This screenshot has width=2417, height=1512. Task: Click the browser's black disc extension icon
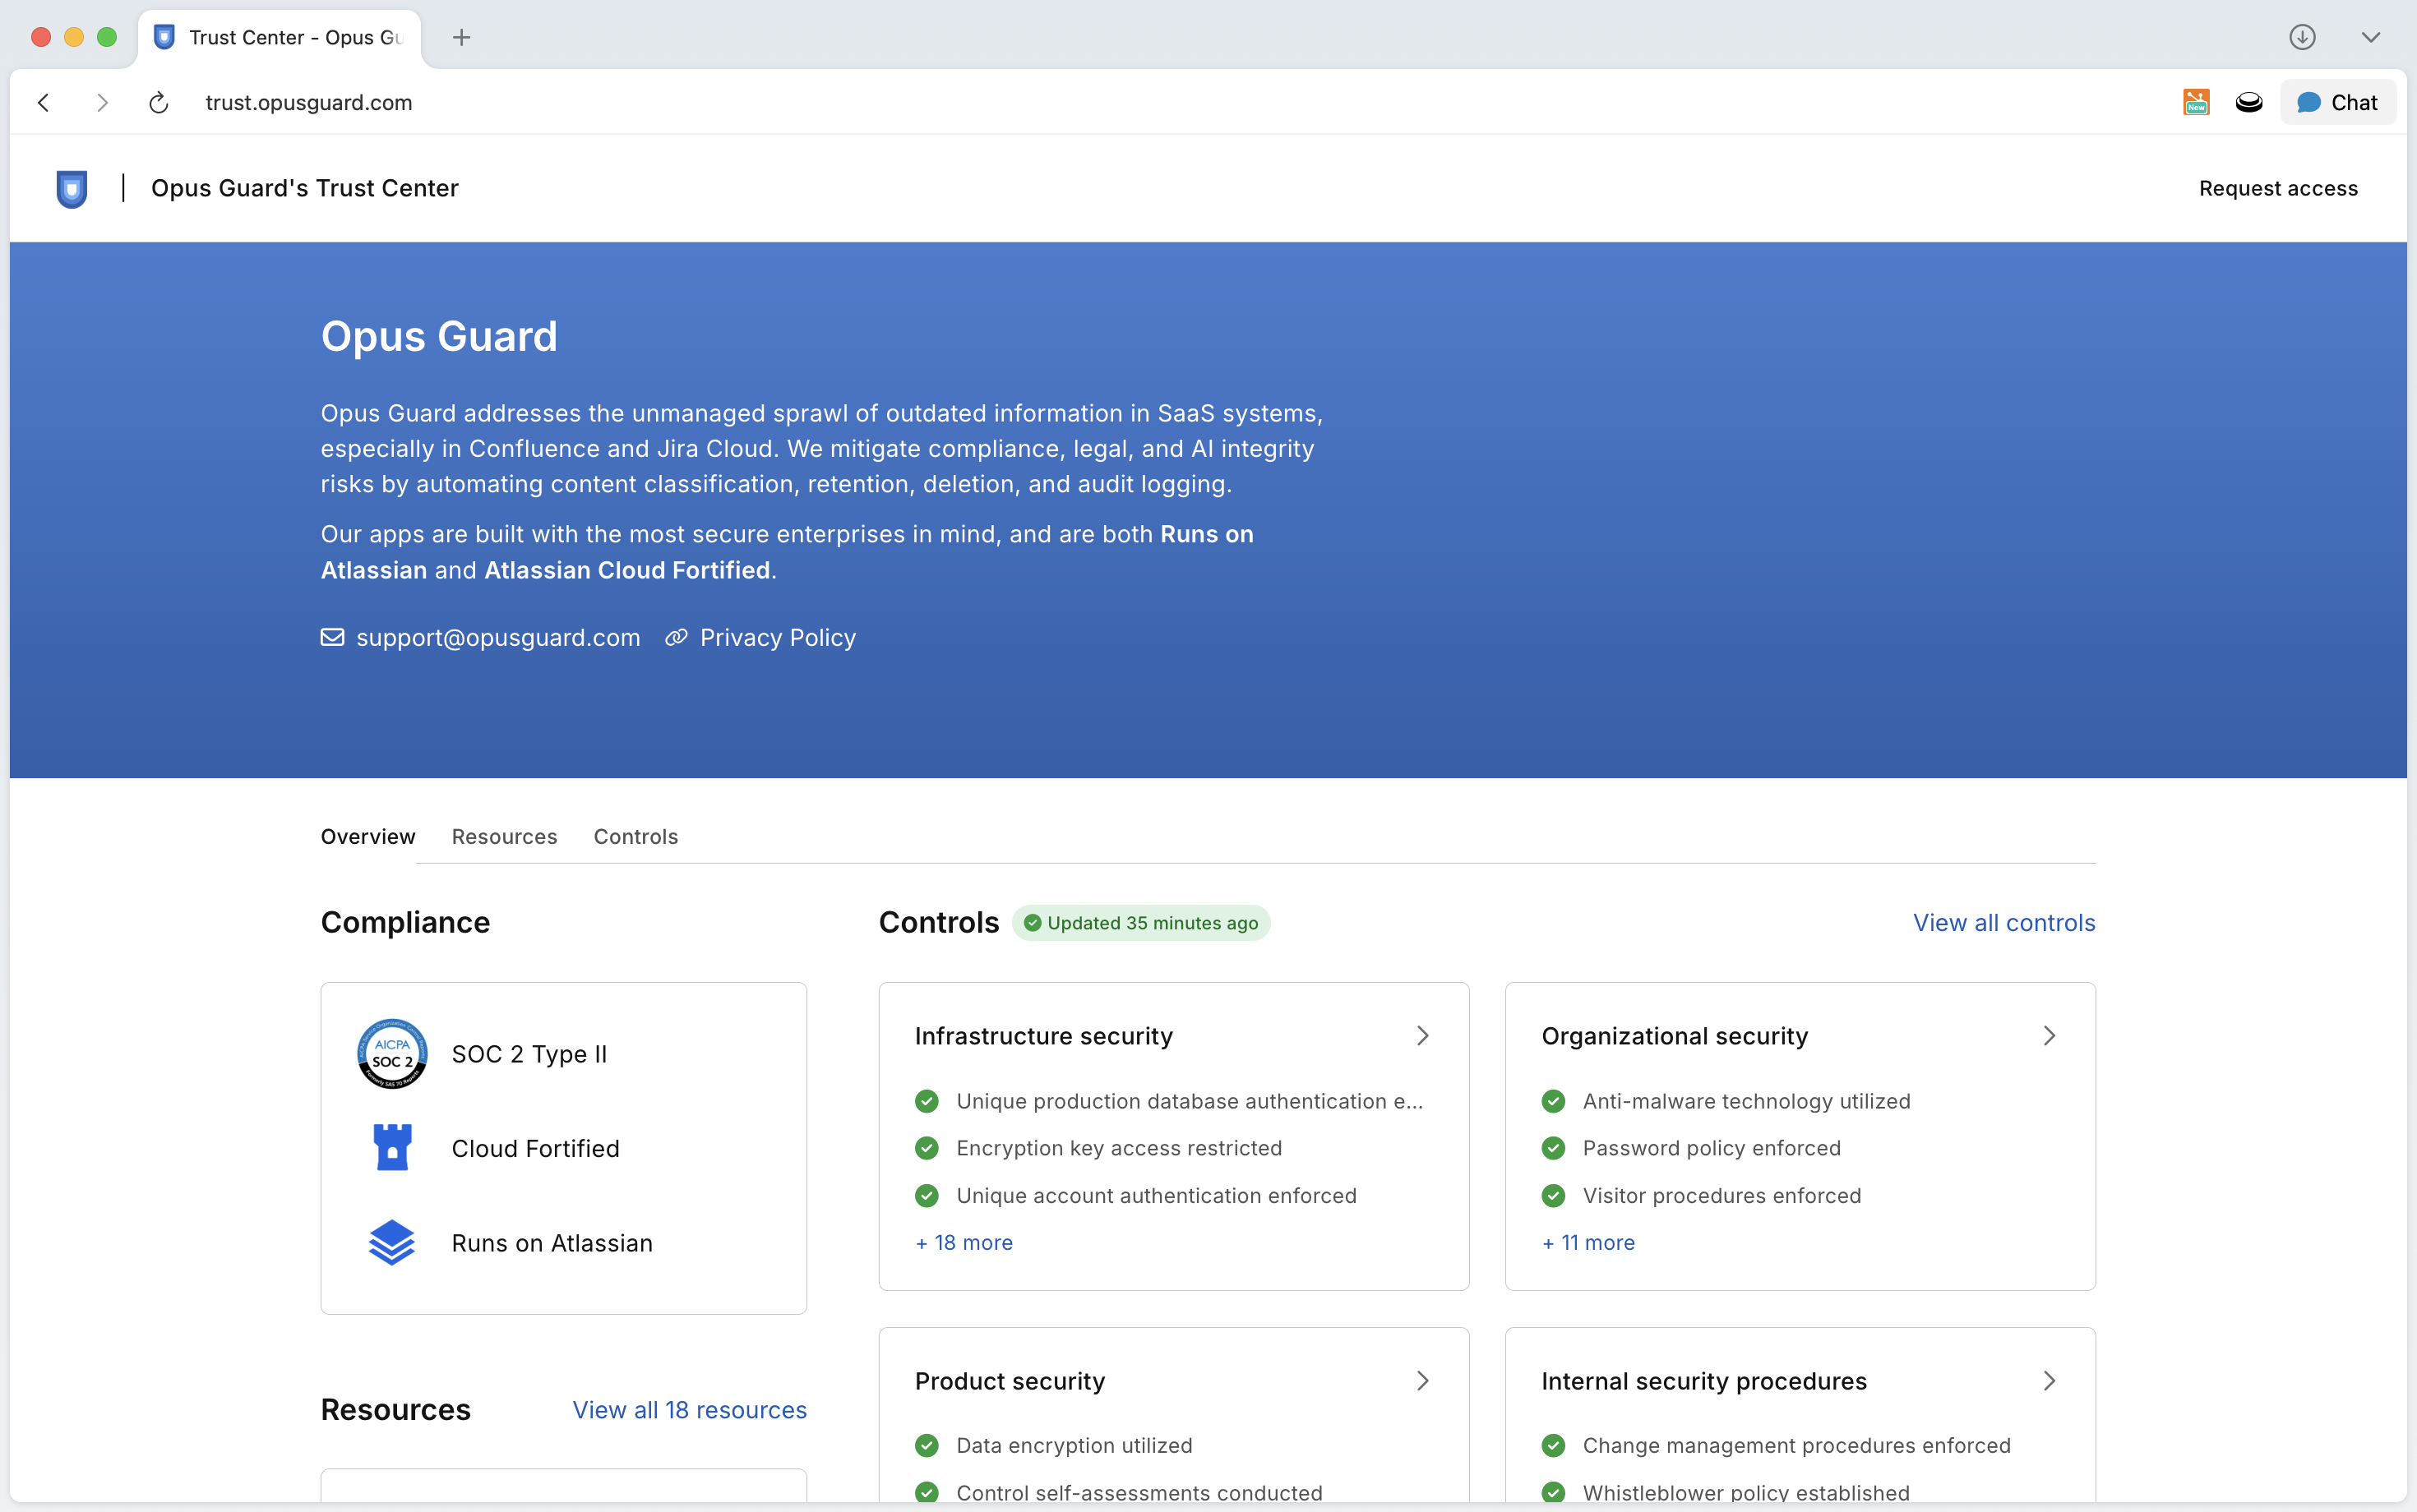(x=2249, y=102)
